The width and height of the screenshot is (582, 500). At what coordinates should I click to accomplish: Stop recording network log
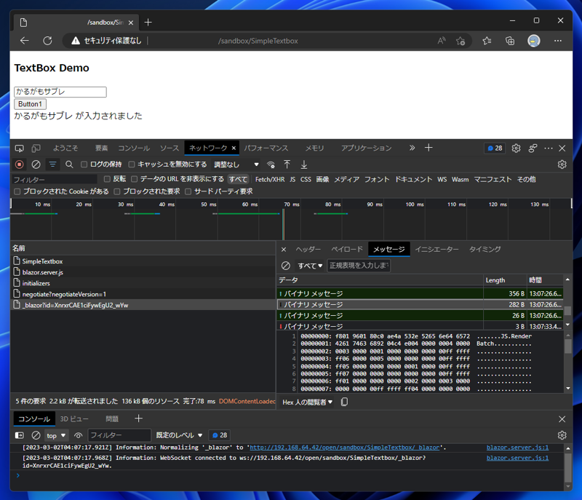(20, 164)
